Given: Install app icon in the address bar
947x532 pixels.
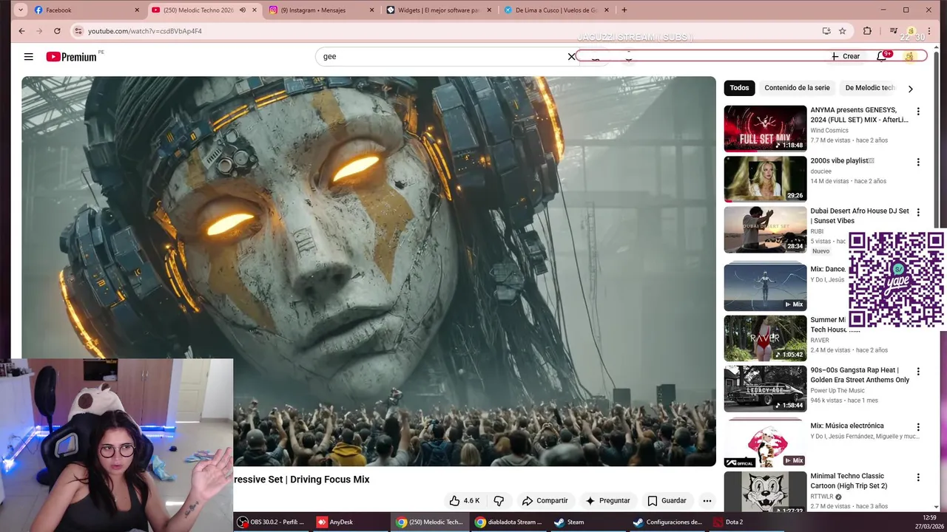Looking at the screenshot, I should pyautogui.click(x=826, y=31).
